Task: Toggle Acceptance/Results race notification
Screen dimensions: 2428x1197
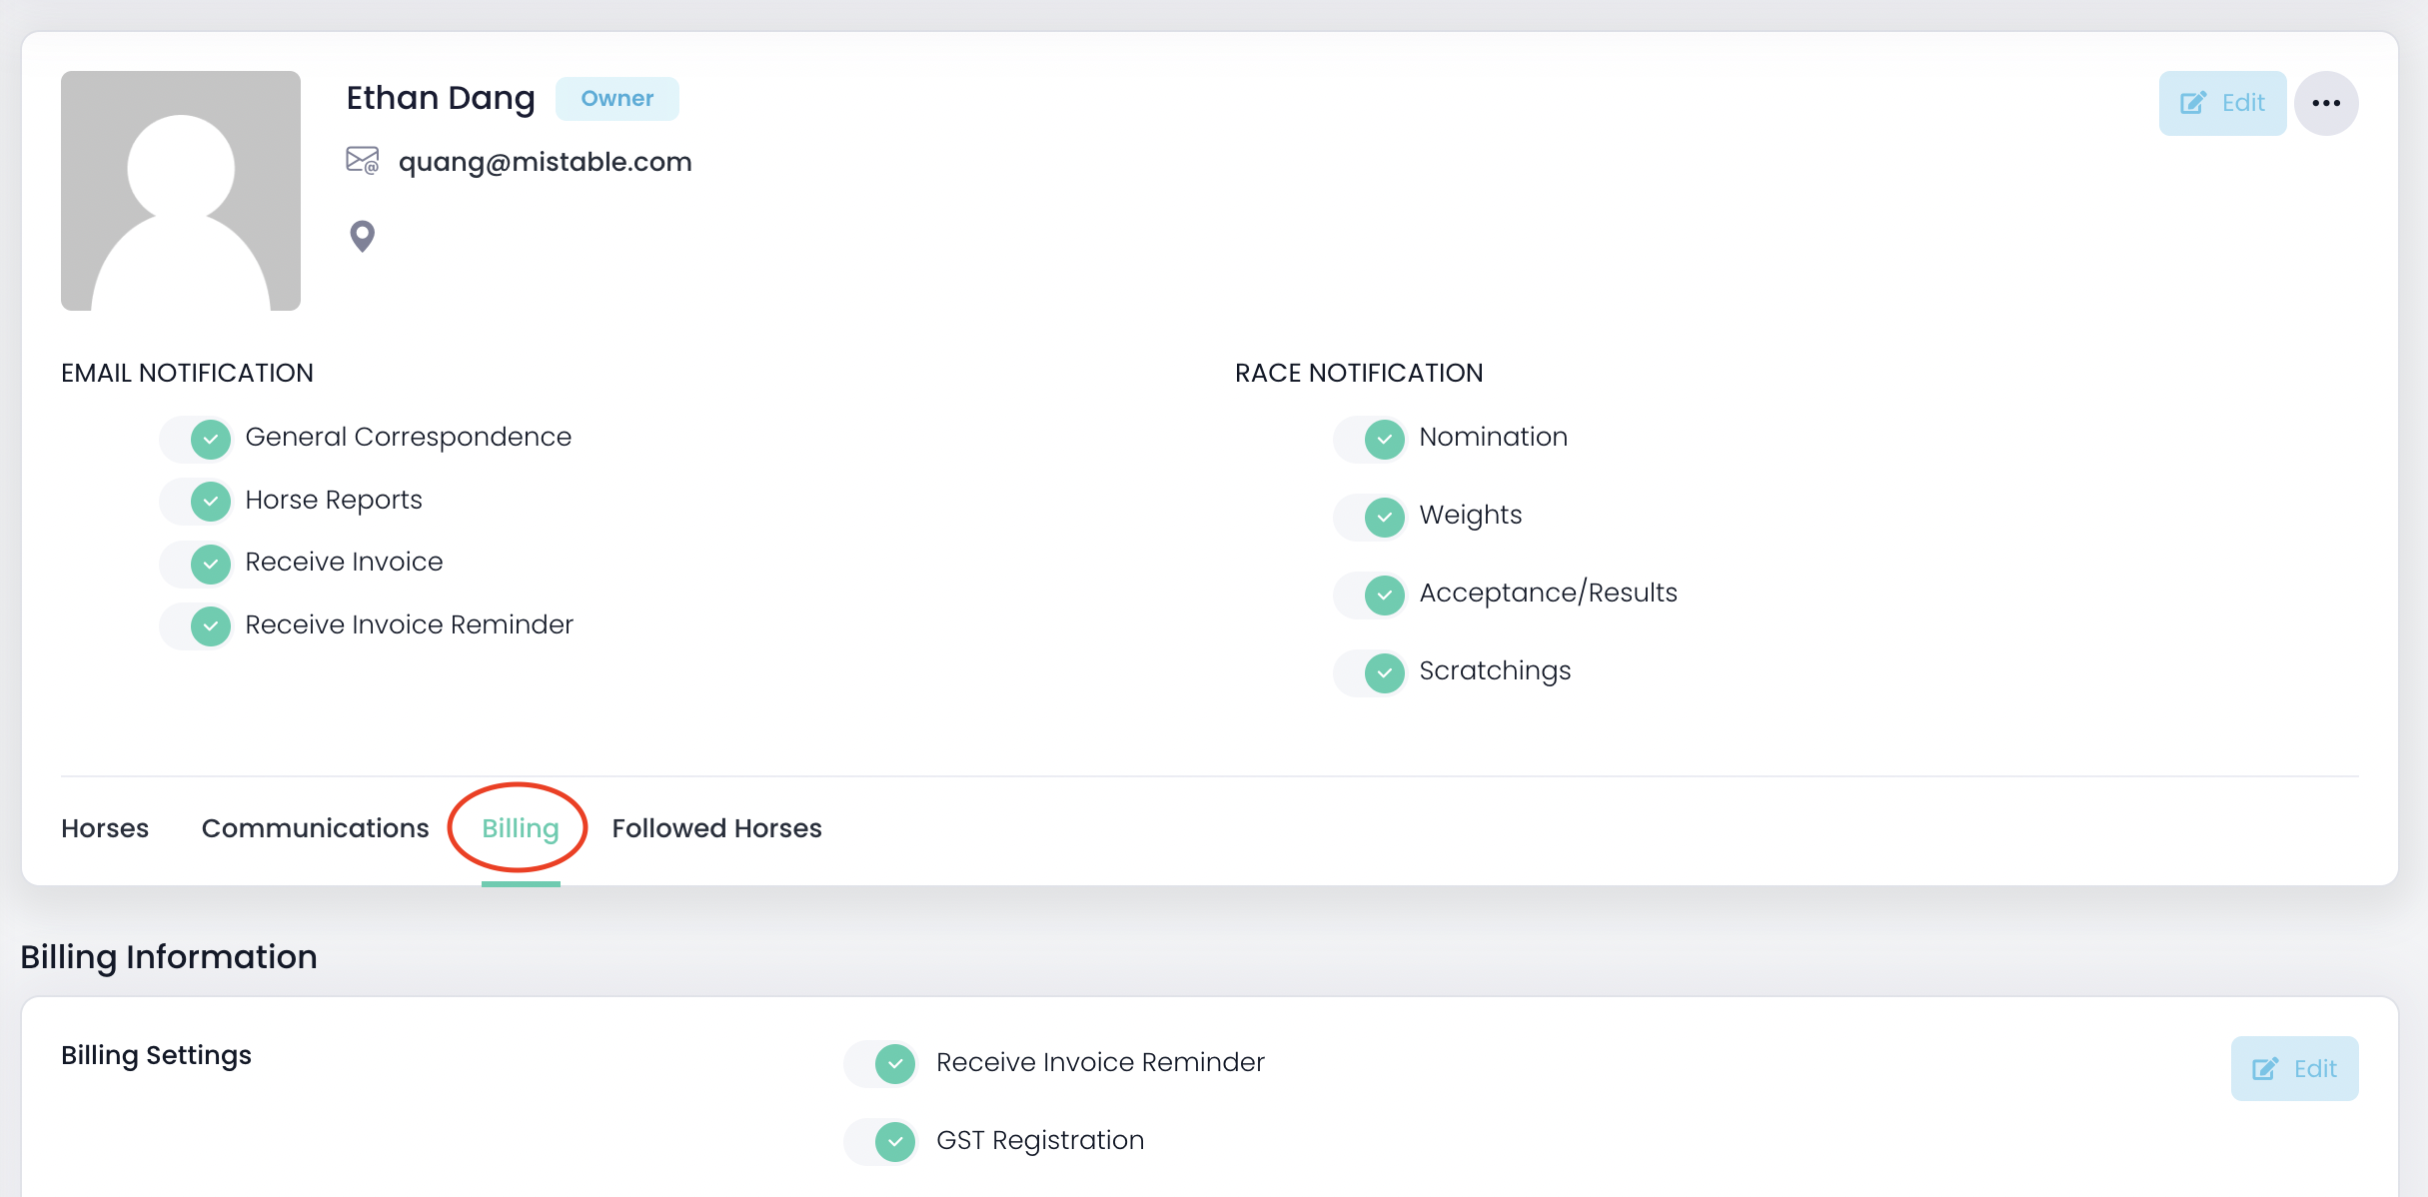Action: tap(1371, 595)
